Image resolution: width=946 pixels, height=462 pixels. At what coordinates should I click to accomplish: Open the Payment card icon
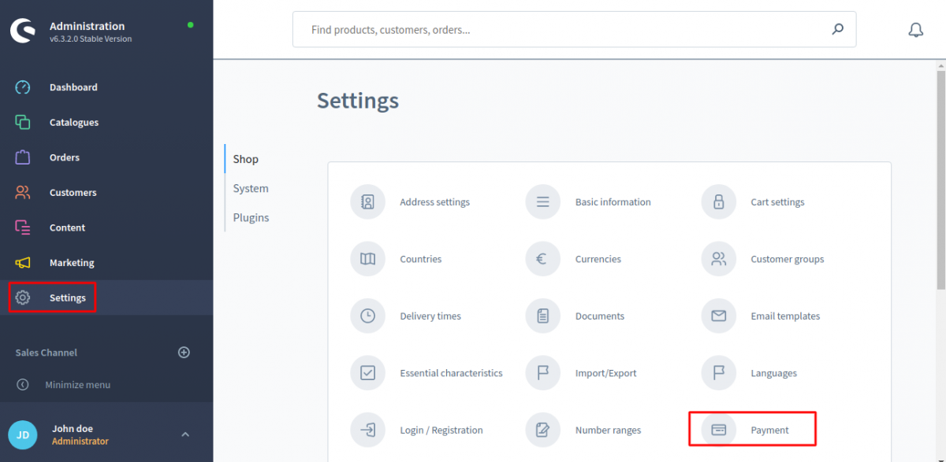(x=718, y=431)
